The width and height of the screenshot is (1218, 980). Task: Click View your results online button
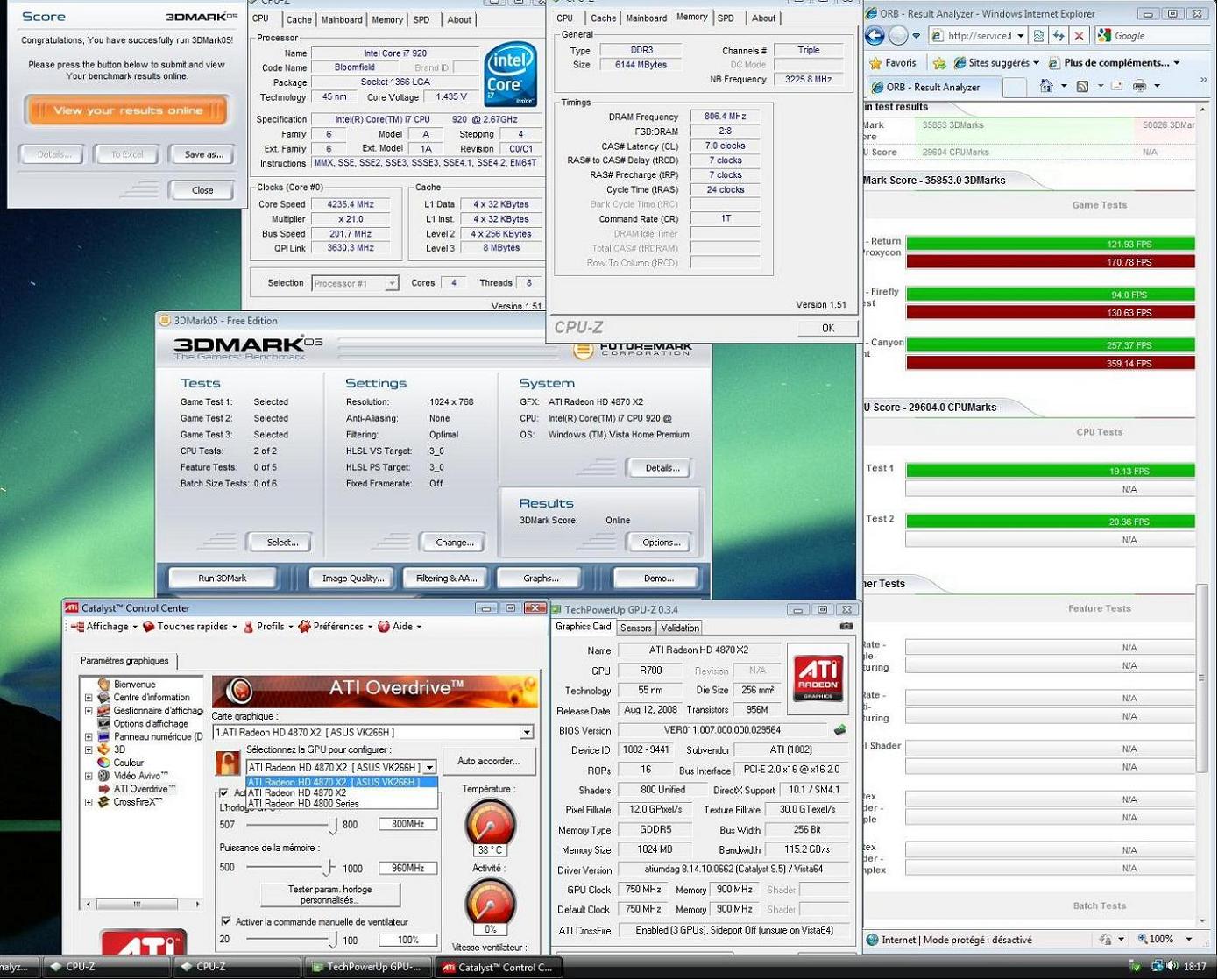[127, 110]
